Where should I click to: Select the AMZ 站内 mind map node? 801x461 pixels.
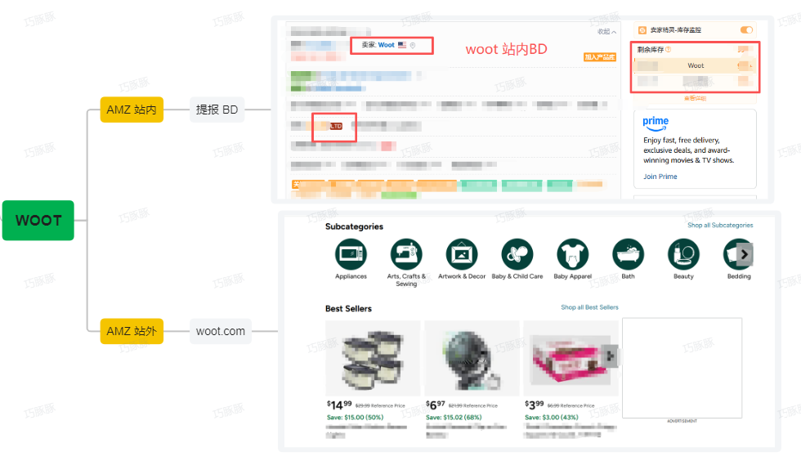tap(132, 110)
